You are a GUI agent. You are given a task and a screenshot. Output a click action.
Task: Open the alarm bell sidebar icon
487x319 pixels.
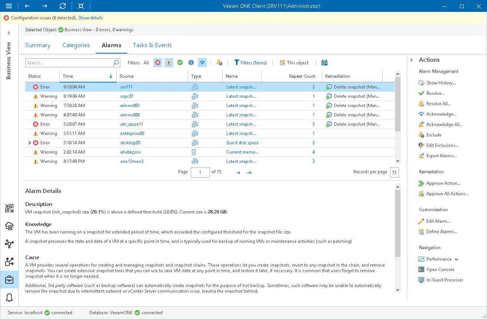(x=9, y=297)
